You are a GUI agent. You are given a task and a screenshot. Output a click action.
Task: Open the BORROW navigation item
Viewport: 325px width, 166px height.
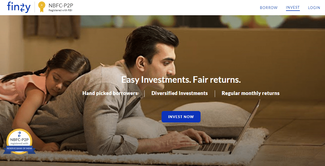(269, 8)
